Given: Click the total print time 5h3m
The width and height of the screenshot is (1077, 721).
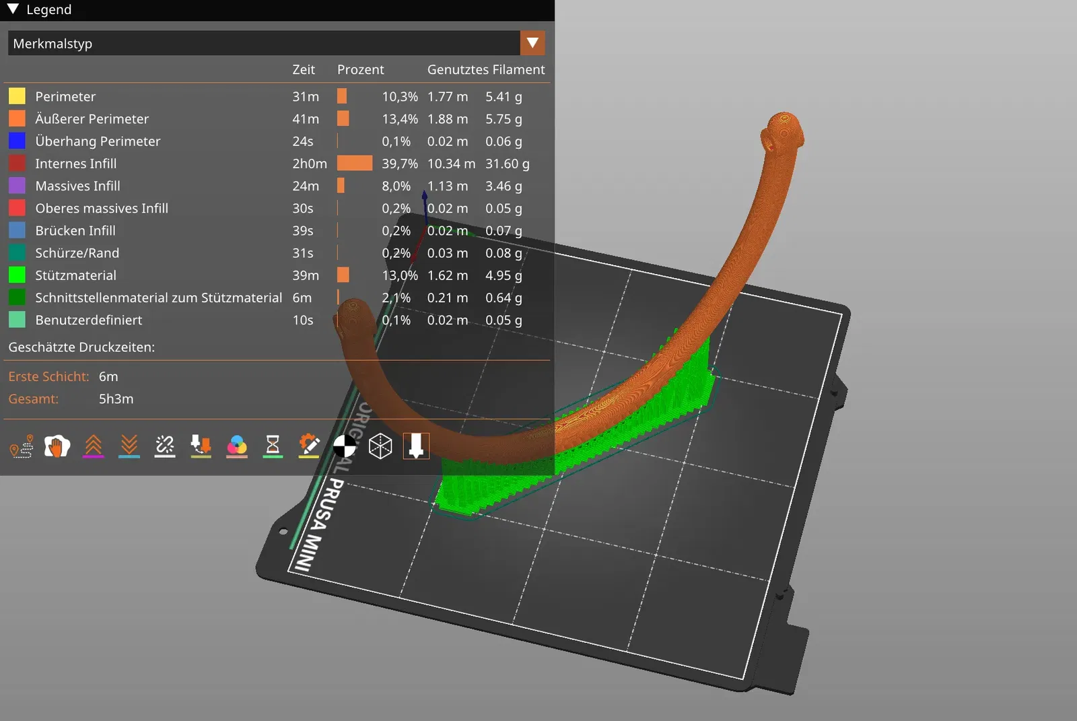Looking at the screenshot, I should click(116, 399).
